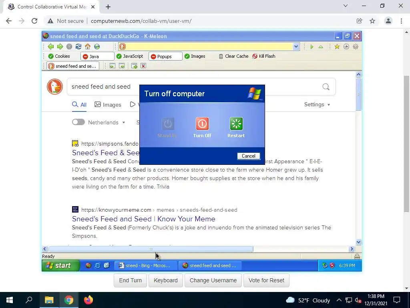Click the End Turn button

click(x=130, y=280)
